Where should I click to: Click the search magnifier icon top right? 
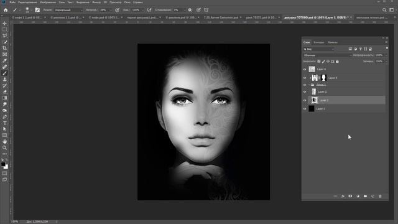[x=384, y=10]
